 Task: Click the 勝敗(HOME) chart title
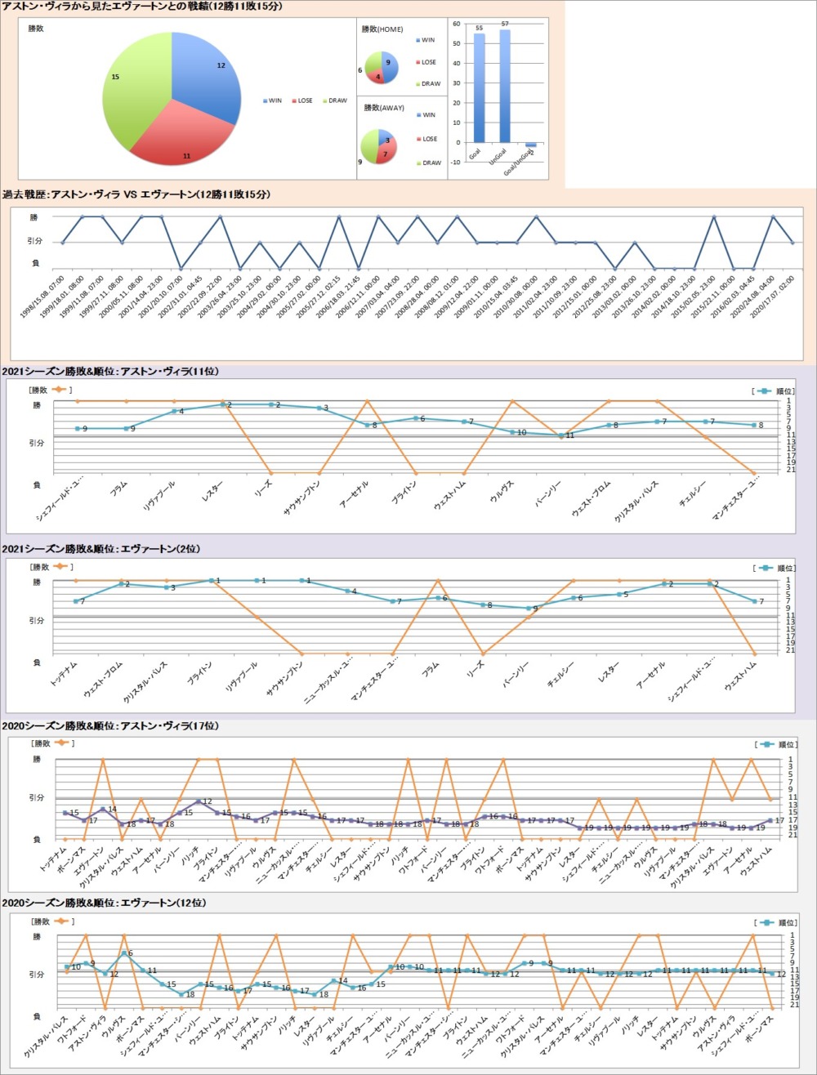click(382, 29)
